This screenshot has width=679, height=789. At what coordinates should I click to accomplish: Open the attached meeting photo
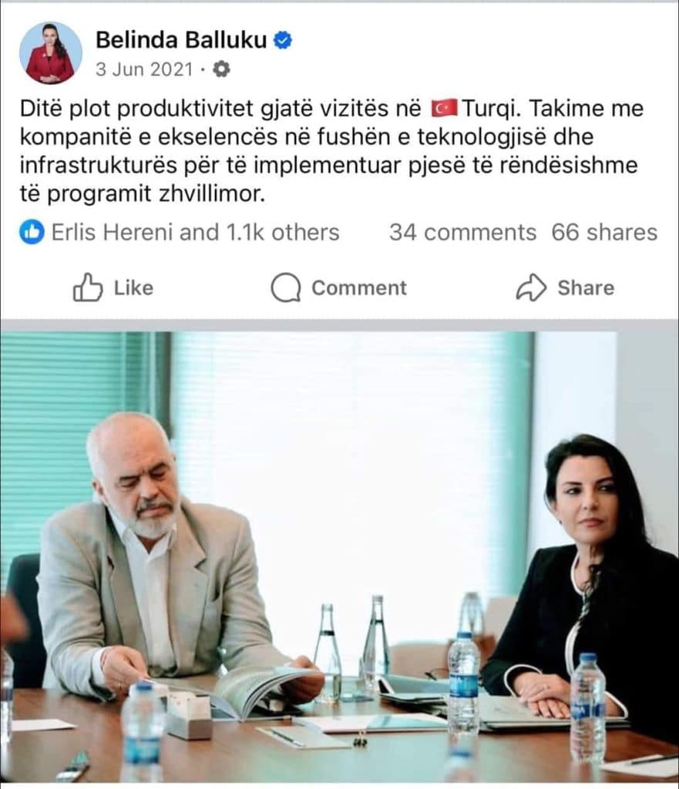[339, 556]
